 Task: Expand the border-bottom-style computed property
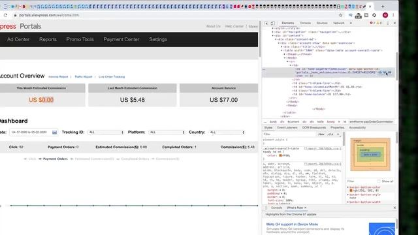tap(348, 195)
